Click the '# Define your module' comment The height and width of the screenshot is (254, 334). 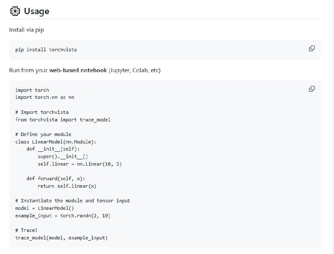pyautogui.click(x=43, y=134)
